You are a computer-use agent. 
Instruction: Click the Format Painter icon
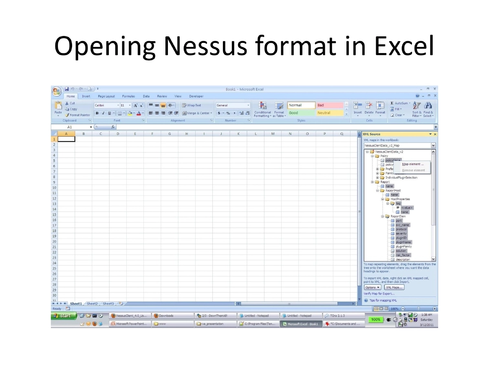click(67, 115)
